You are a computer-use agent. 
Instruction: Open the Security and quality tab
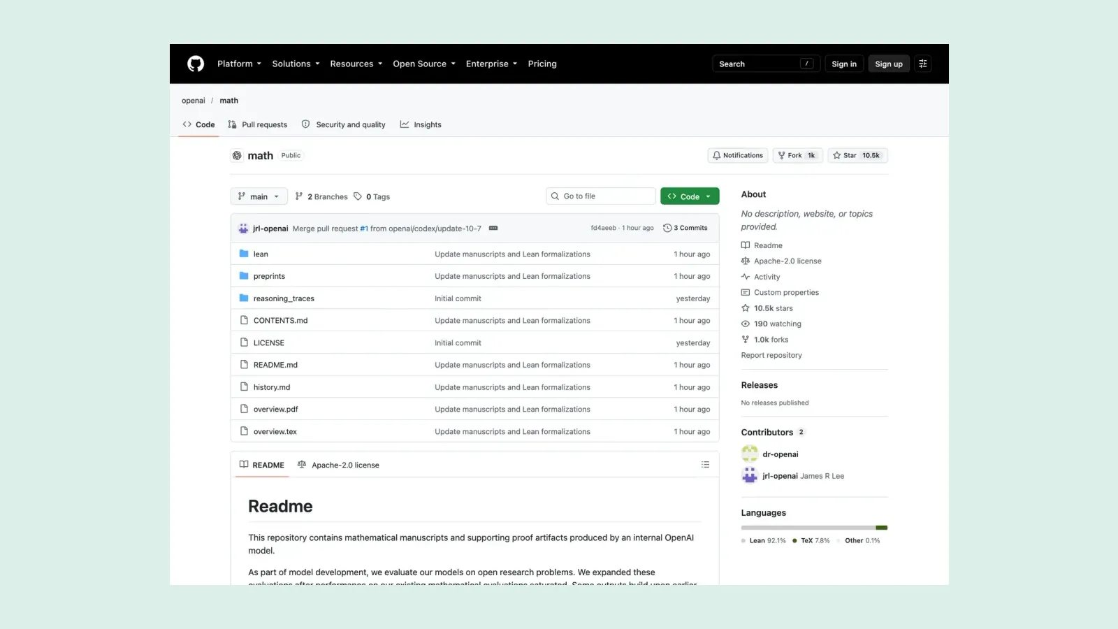pyautogui.click(x=343, y=124)
